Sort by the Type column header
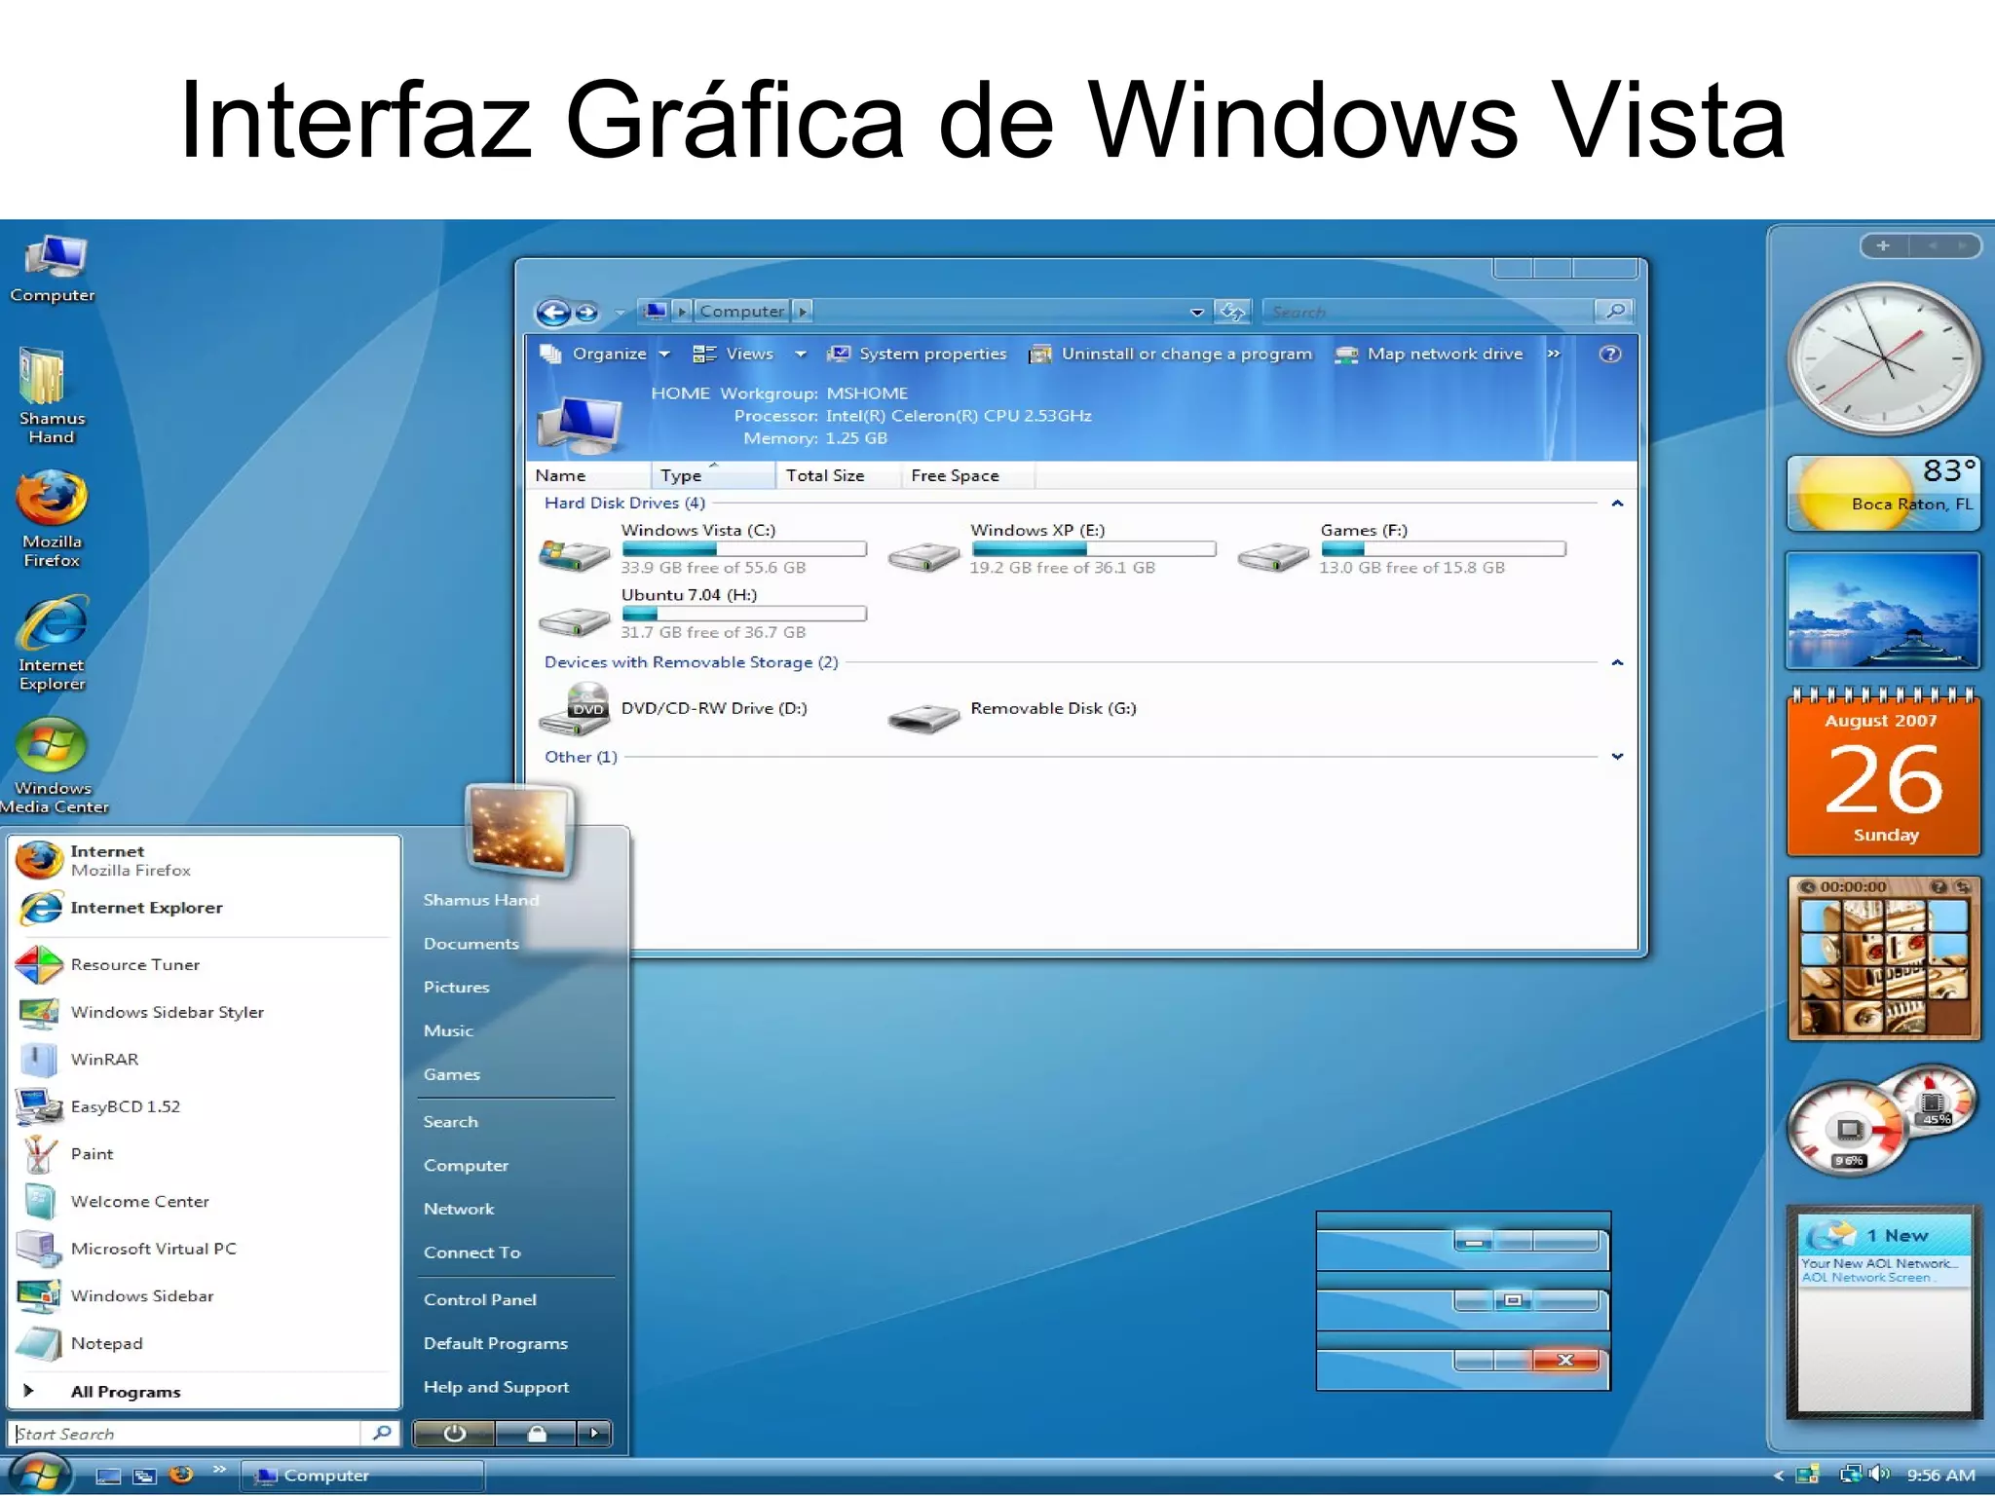The image size is (1995, 1496). (x=713, y=475)
